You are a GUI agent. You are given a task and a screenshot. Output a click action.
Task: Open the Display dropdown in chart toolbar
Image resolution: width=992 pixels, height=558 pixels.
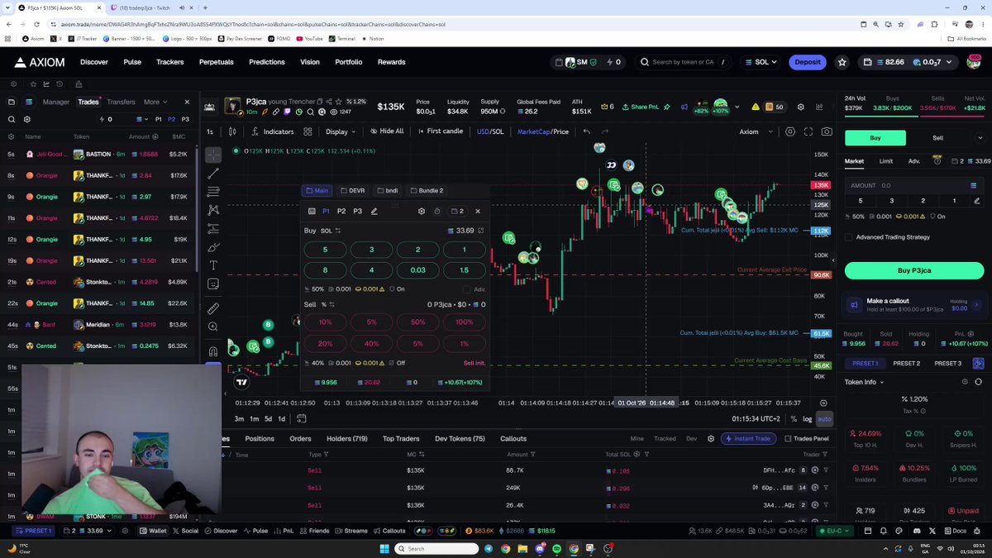pyautogui.click(x=340, y=131)
